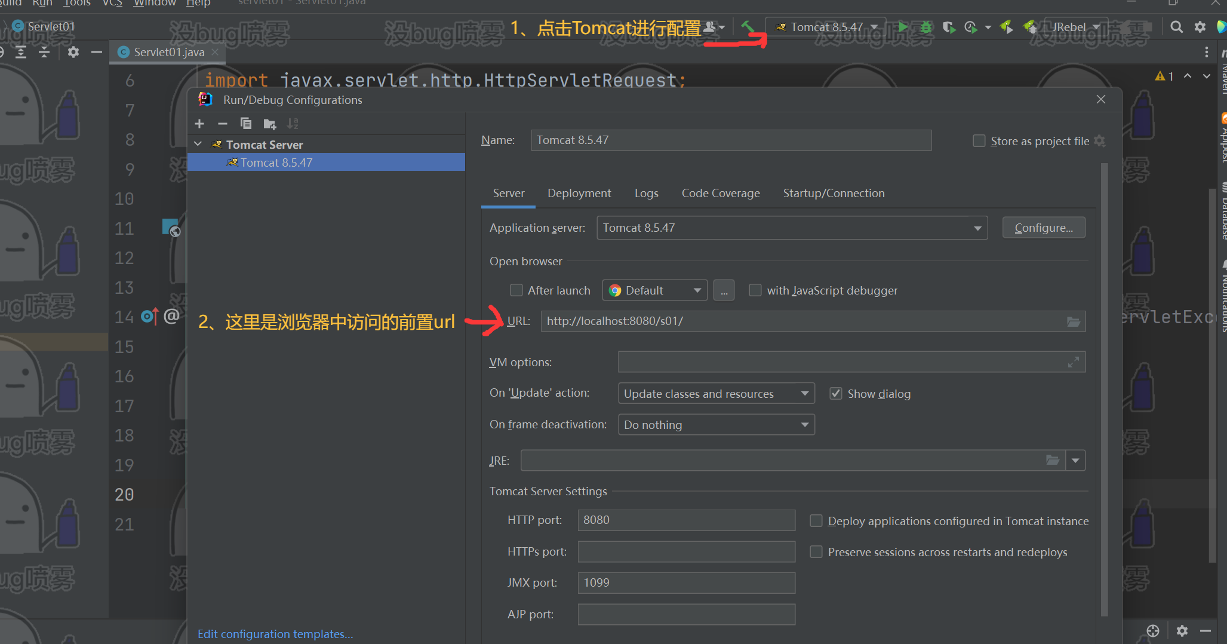Click the Build project hammer icon

point(747,27)
